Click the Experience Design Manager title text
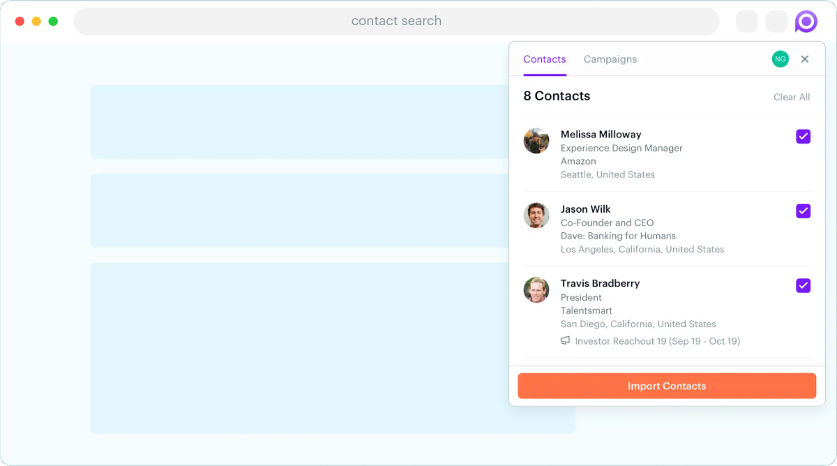This screenshot has height=466, width=837. (x=621, y=148)
